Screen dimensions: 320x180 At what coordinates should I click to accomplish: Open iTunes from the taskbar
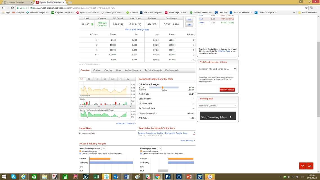[210, 177]
